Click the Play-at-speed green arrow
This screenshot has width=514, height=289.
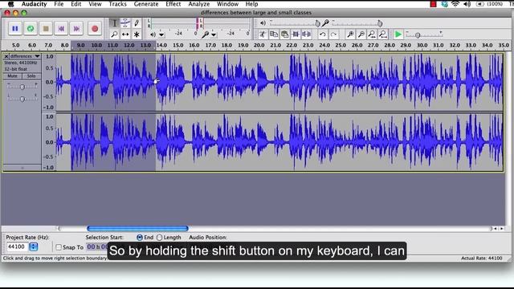[x=398, y=34]
